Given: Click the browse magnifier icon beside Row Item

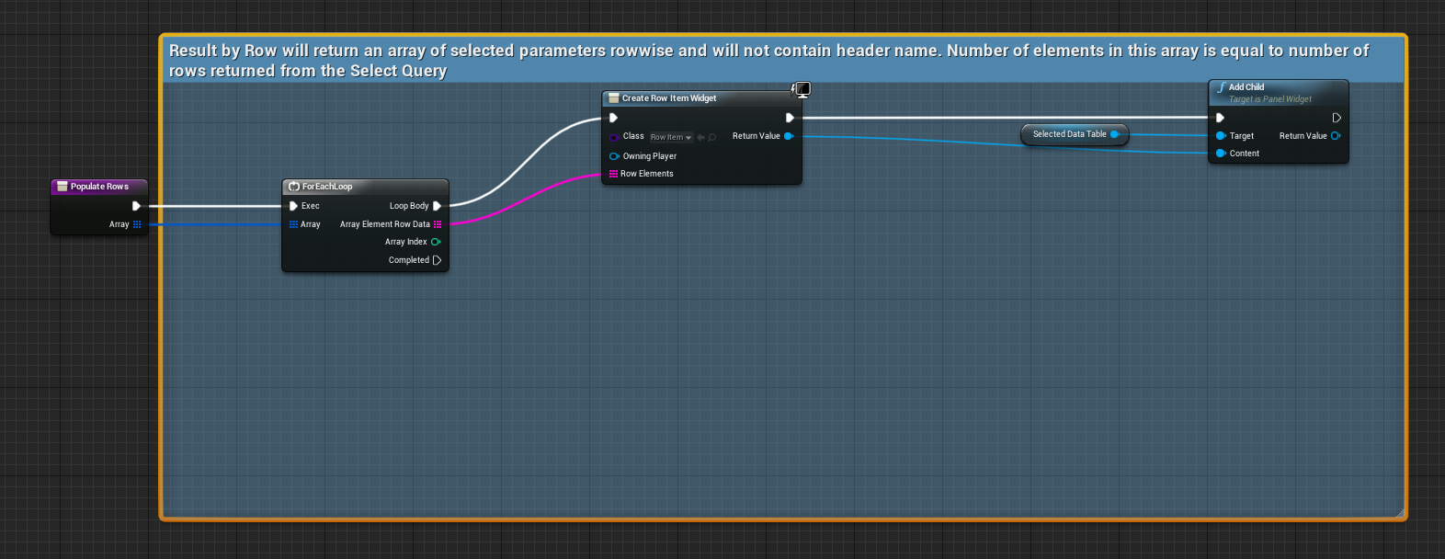Looking at the screenshot, I should 712,137.
